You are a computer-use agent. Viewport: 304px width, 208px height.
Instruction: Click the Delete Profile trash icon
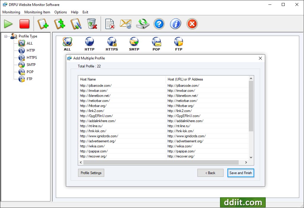pos(92,24)
